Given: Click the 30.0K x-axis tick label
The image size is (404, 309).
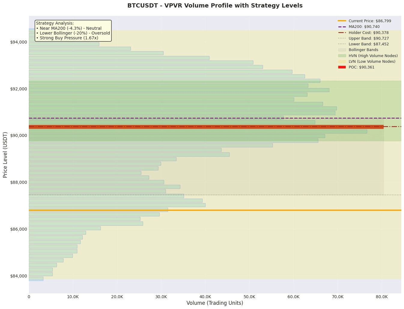Looking at the screenshot, I should [161, 297].
